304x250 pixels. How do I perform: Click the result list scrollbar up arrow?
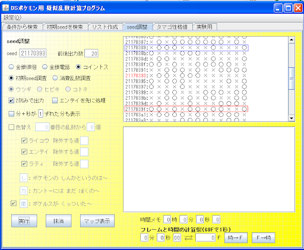292,40
